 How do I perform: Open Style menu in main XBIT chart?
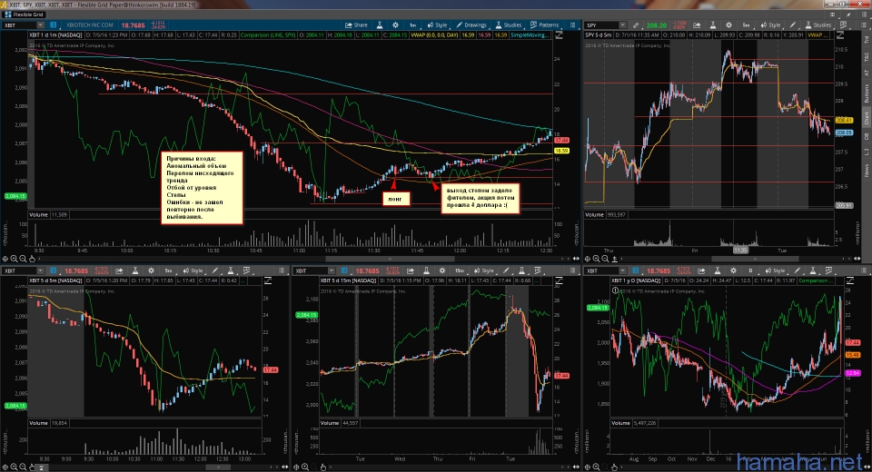(x=437, y=25)
